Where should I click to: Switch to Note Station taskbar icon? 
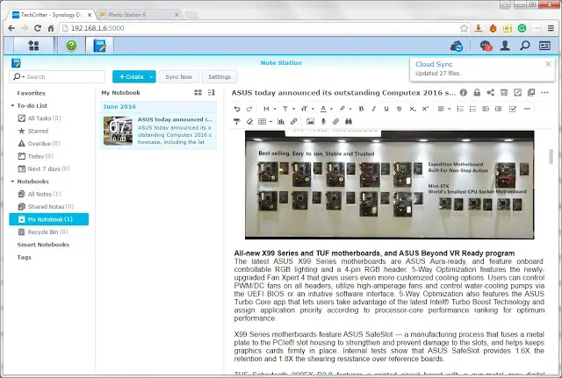99,46
